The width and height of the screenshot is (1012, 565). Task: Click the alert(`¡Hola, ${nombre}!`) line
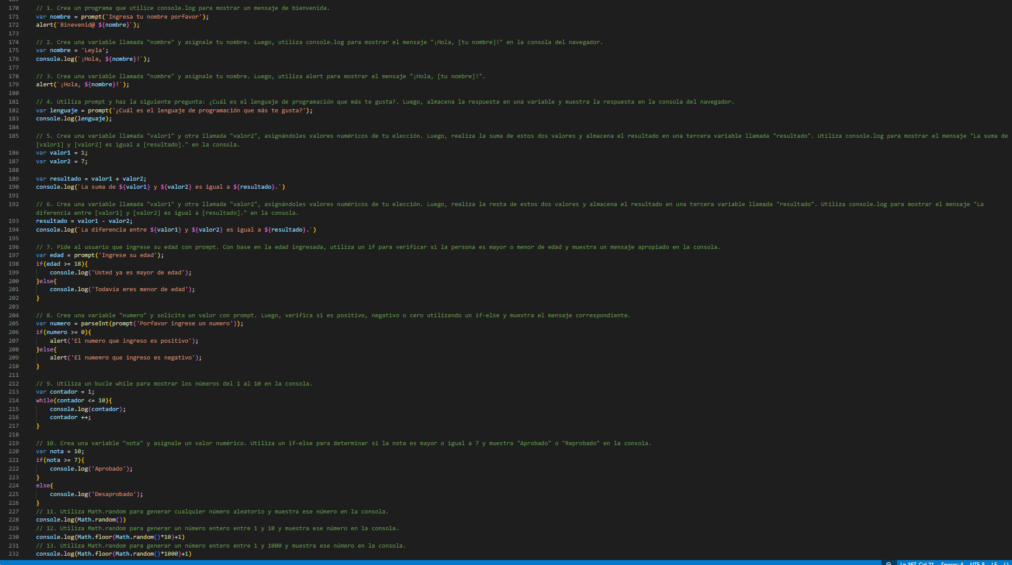[x=83, y=84]
